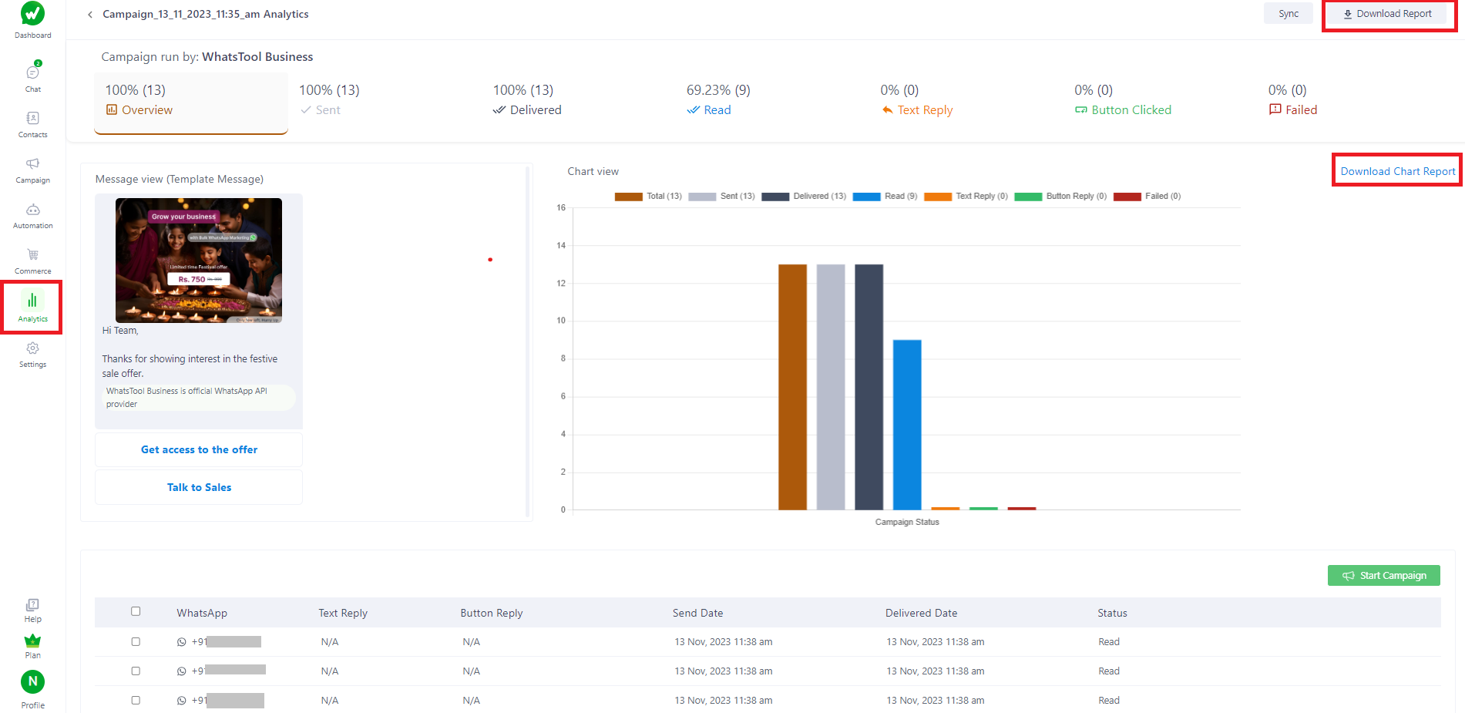Image resolution: width=1465 pixels, height=713 pixels.
Task: Click the Sync button
Action: (1289, 14)
